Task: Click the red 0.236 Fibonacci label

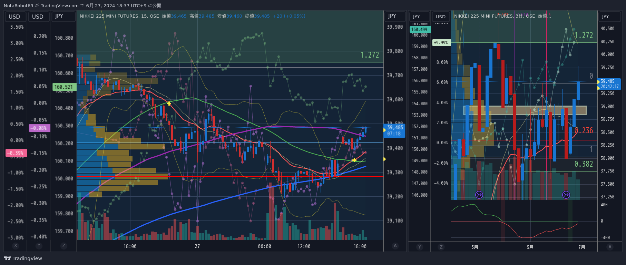Action: 584,130
